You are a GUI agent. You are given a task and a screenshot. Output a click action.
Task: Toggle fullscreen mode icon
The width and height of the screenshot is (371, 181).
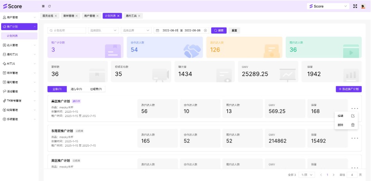coord(355,6)
